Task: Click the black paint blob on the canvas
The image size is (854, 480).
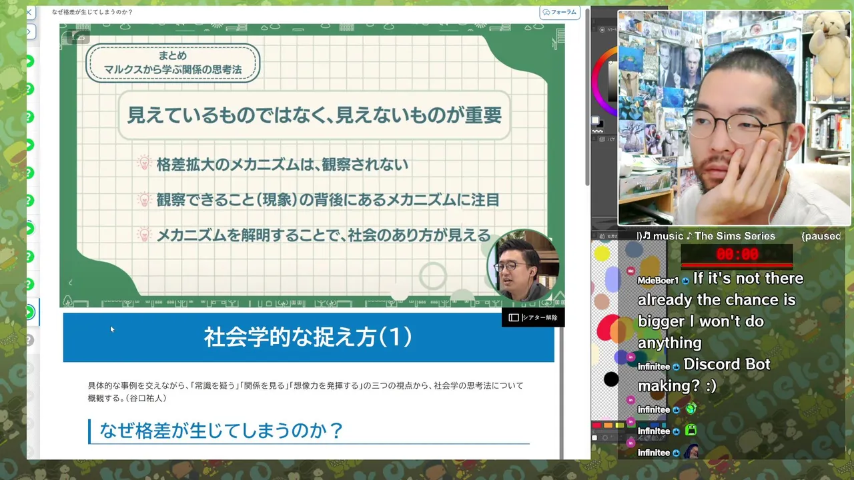Action: coord(611,379)
